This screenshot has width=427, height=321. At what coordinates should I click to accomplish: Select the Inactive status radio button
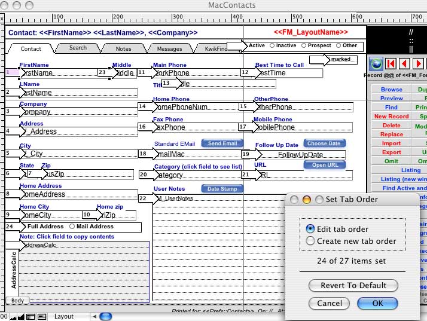273,45
